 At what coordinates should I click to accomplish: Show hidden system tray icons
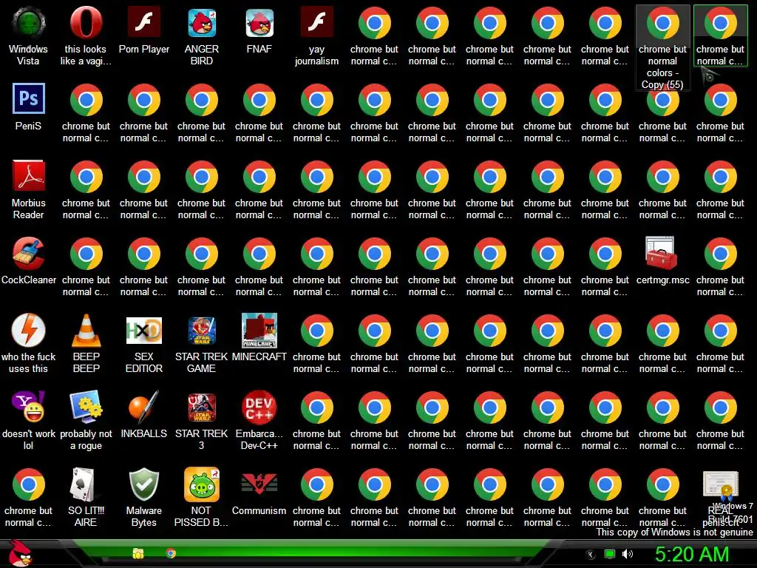591,555
